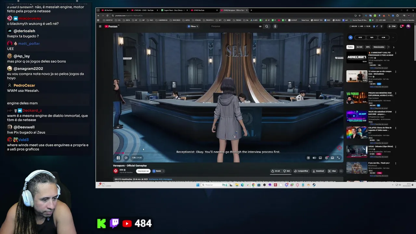
Task: Click the YouTube search magnifier button
Action: 266,26
